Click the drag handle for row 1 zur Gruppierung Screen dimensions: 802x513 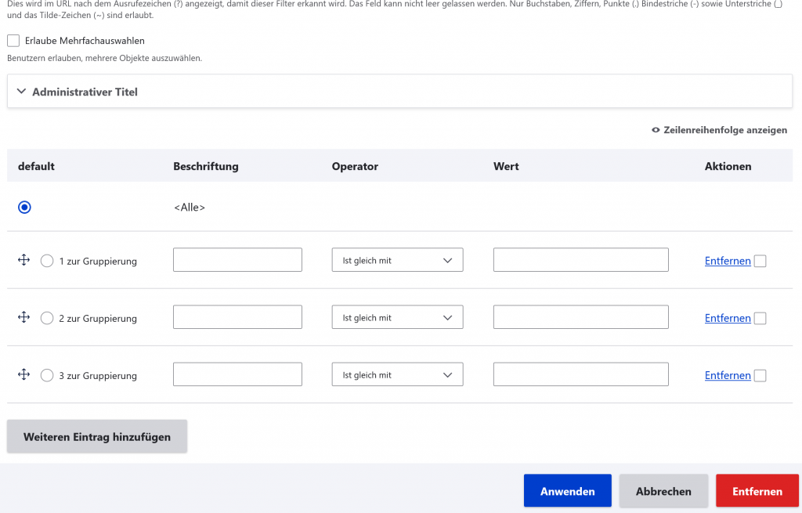tap(23, 260)
